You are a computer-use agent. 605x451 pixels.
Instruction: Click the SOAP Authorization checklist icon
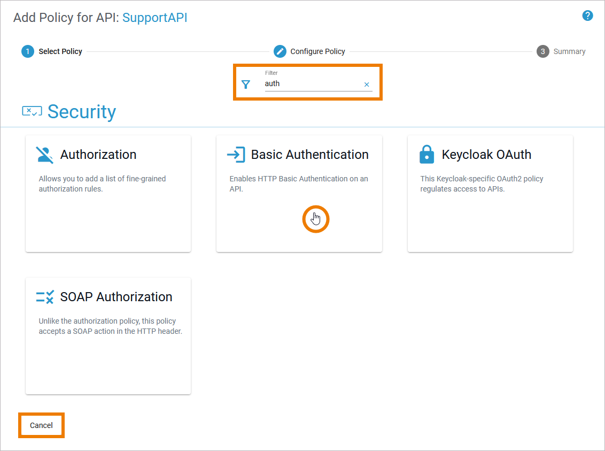(x=45, y=297)
